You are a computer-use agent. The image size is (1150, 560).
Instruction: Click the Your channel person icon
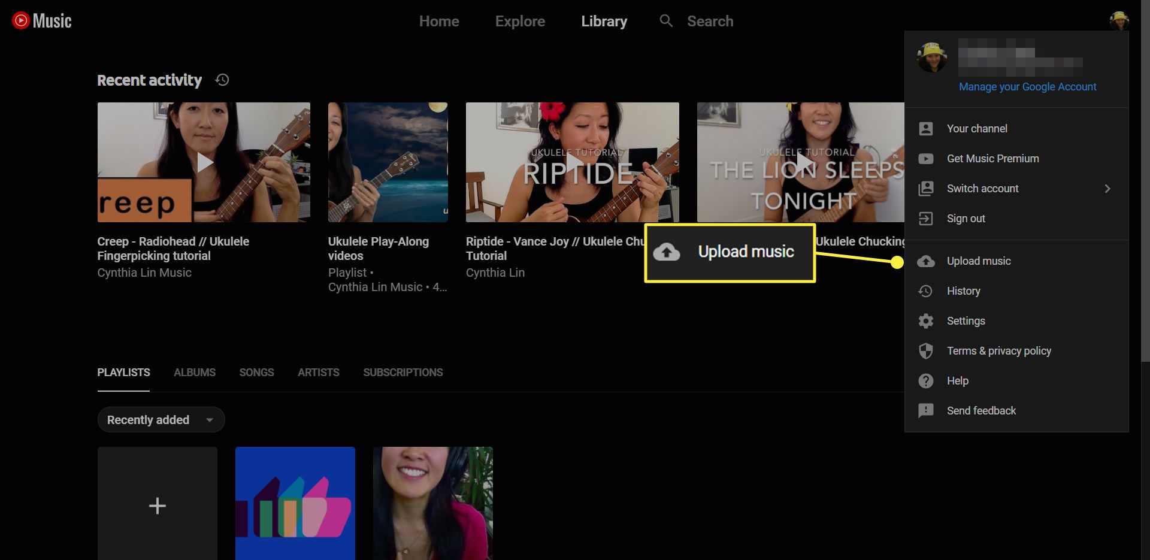pyautogui.click(x=926, y=129)
